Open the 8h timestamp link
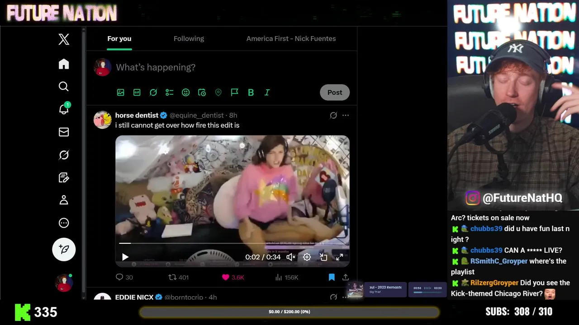 pos(233,115)
